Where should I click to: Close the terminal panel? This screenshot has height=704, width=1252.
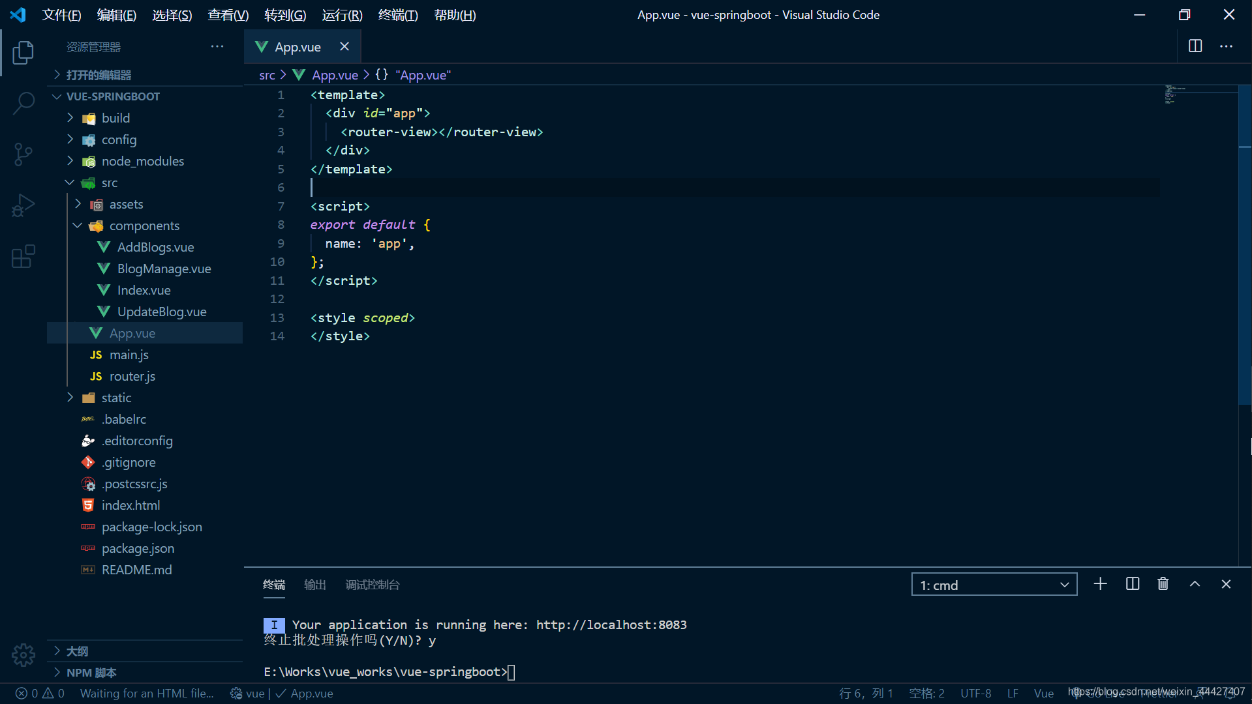click(1226, 584)
